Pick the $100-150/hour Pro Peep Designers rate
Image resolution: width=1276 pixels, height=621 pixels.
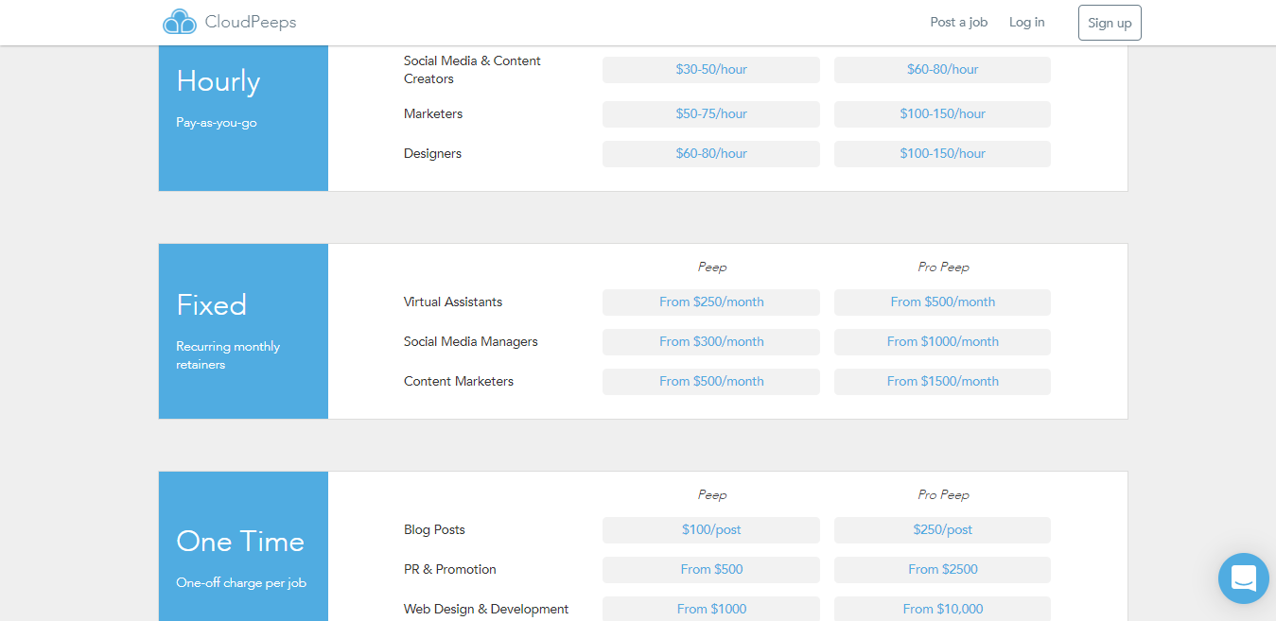[941, 153]
